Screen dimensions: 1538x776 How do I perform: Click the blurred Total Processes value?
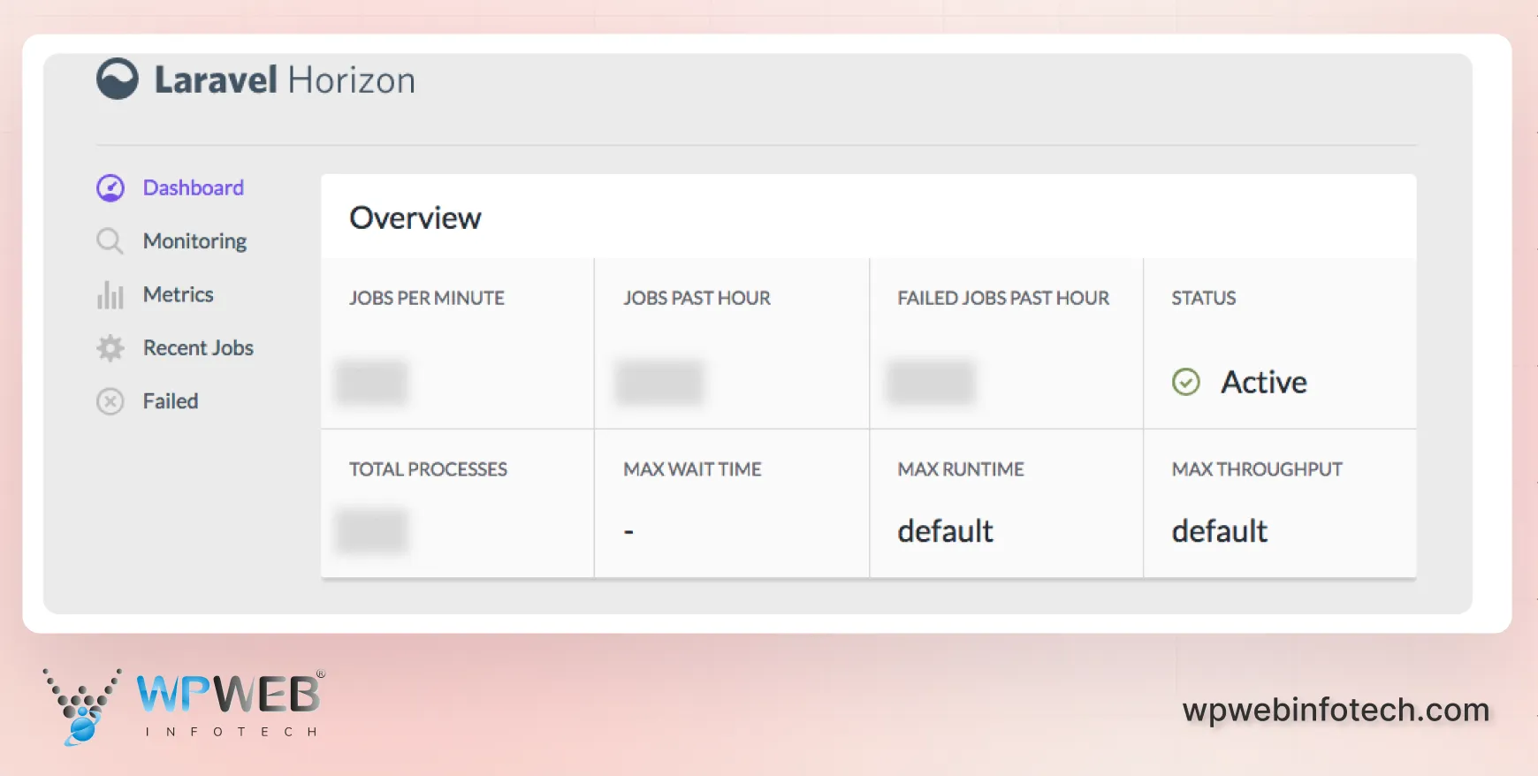click(372, 530)
